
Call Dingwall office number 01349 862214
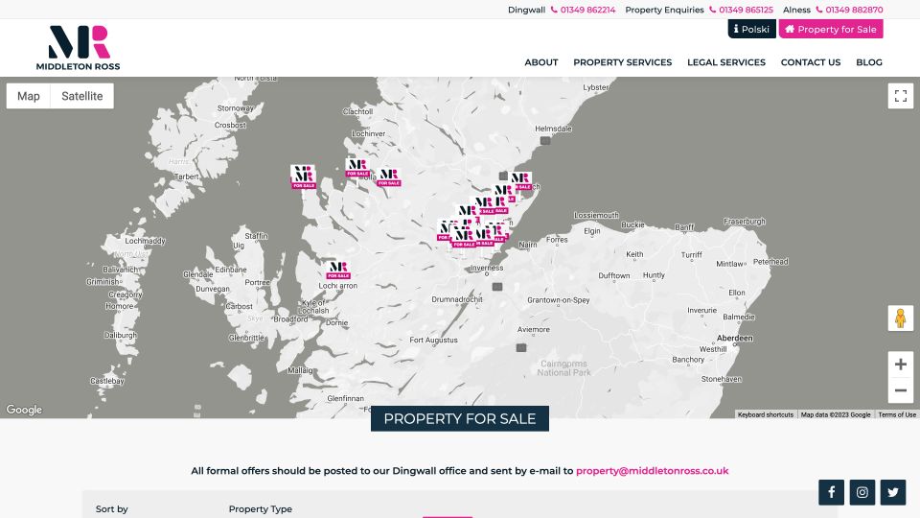587,10
